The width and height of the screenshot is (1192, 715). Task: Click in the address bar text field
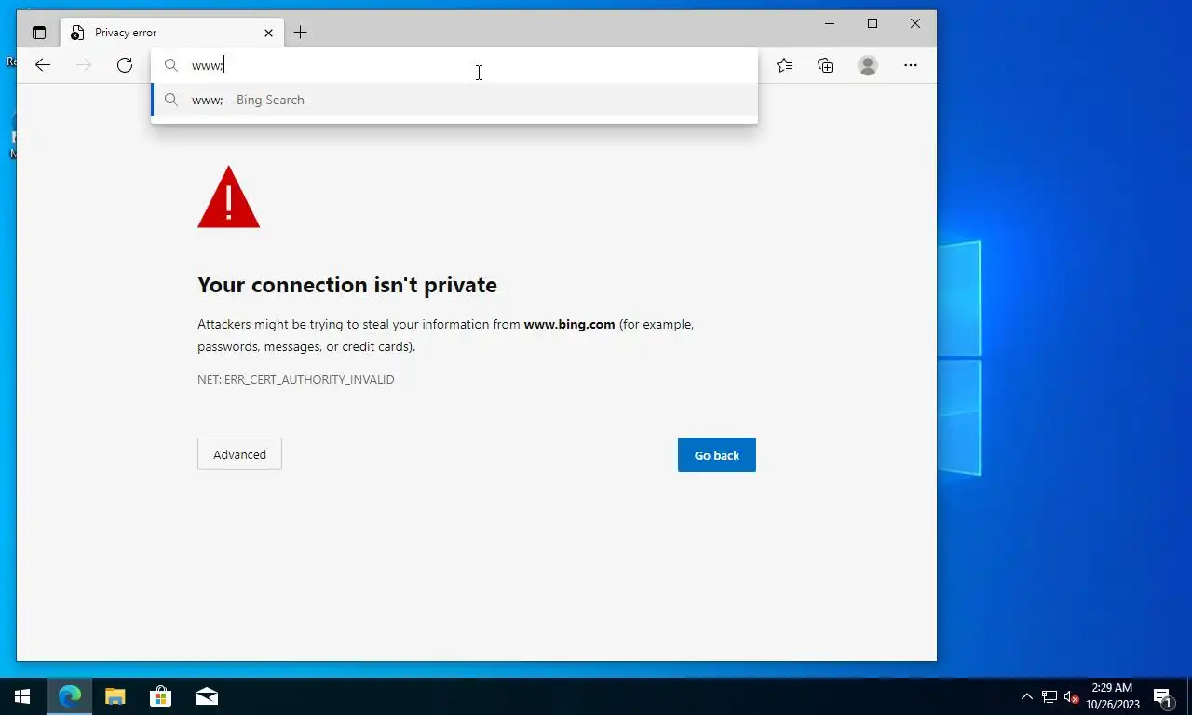click(454, 65)
